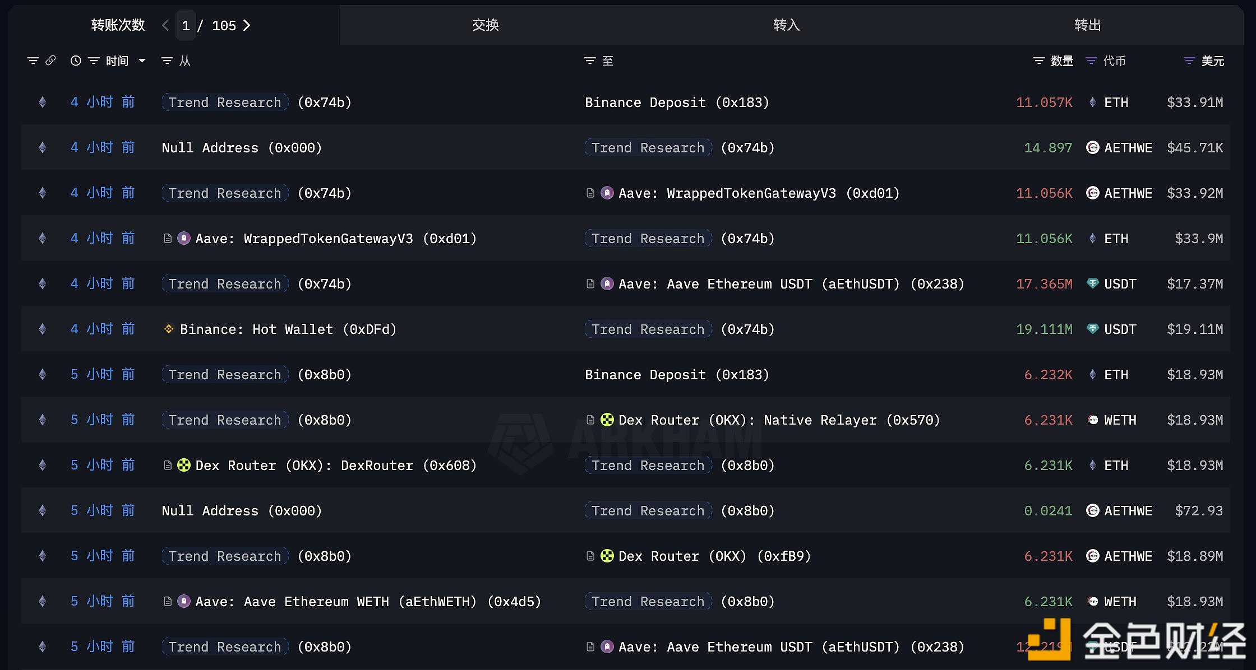Open the 转出 tab

click(x=1087, y=25)
